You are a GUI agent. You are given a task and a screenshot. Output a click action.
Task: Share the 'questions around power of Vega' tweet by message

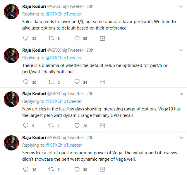point(102,169)
